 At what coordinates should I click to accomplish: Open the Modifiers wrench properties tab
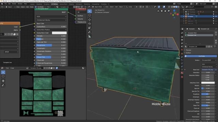tap(182, 57)
